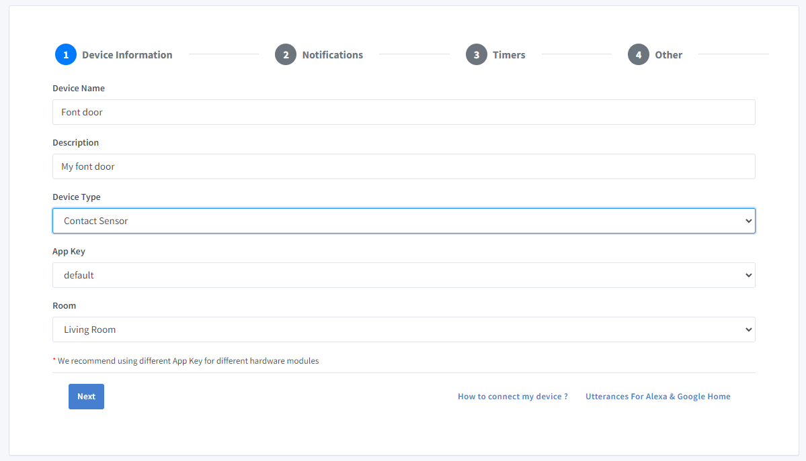The image size is (806, 461).
Task: Select the Device Information step label
Action: pos(127,55)
